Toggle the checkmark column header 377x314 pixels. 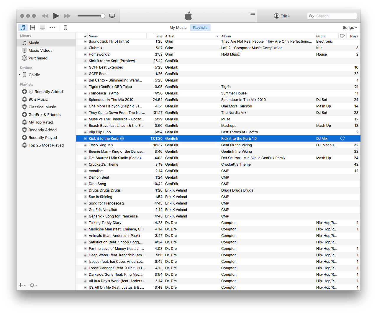[85, 36]
